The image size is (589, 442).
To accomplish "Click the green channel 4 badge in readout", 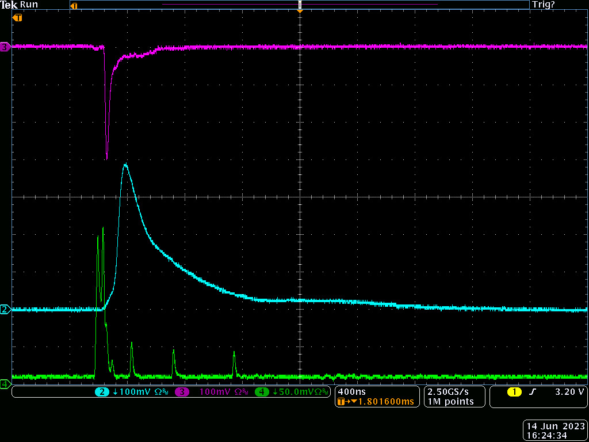I will coord(262,392).
